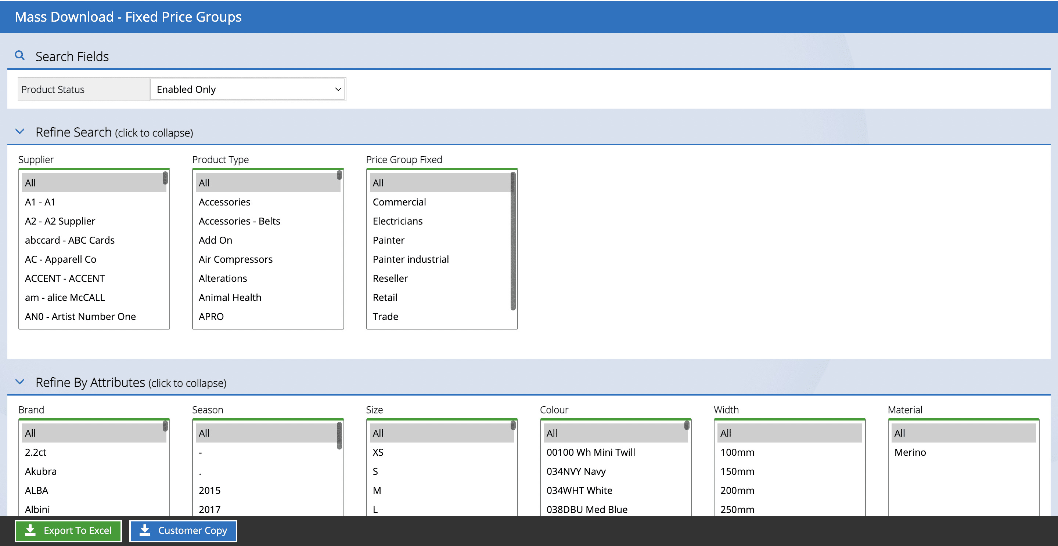The height and width of the screenshot is (546, 1058).
Task: Open the Product Status dropdown
Action: 248,90
